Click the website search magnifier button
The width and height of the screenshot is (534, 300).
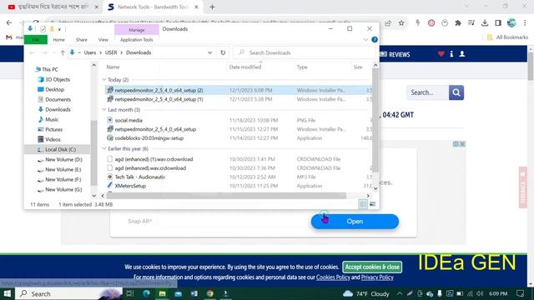(456, 92)
